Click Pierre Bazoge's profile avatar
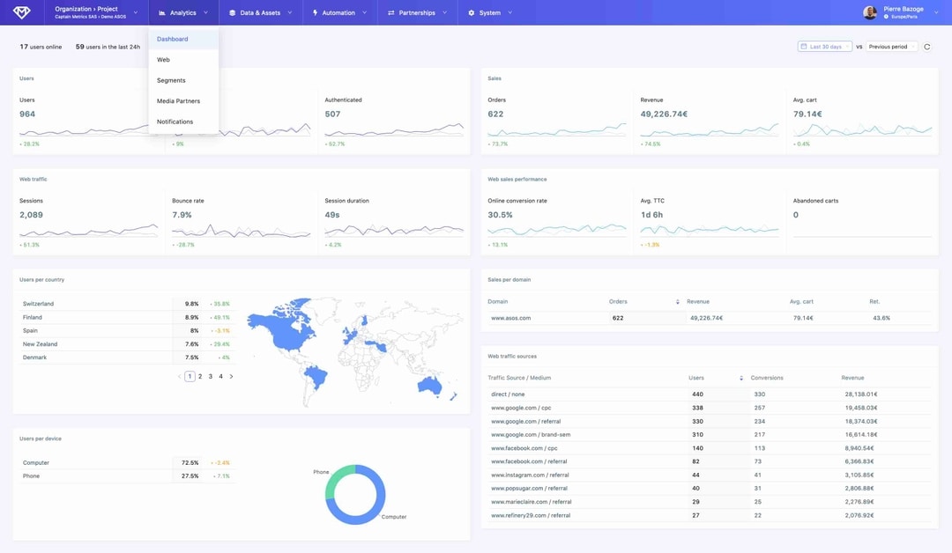The image size is (952, 553). click(x=870, y=12)
